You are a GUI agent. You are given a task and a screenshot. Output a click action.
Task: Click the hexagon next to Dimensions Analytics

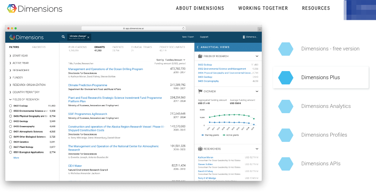click(286, 106)
